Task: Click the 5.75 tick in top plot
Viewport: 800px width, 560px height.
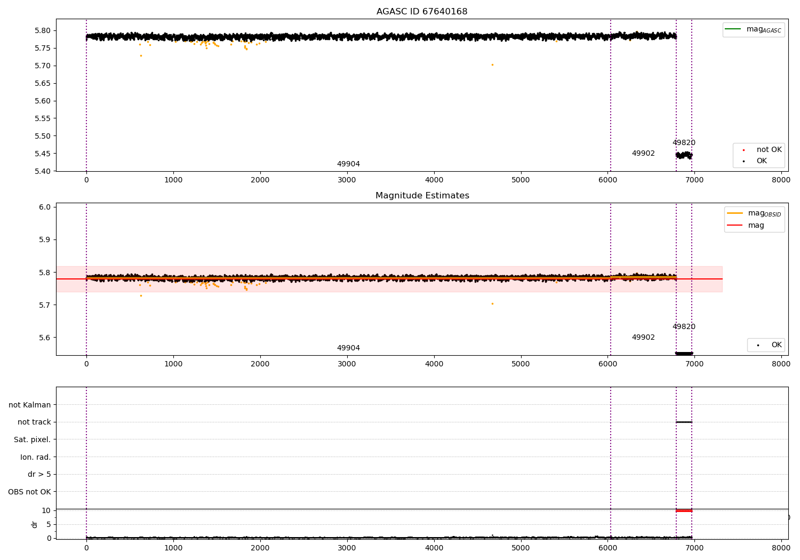Action: pos(42,48)
